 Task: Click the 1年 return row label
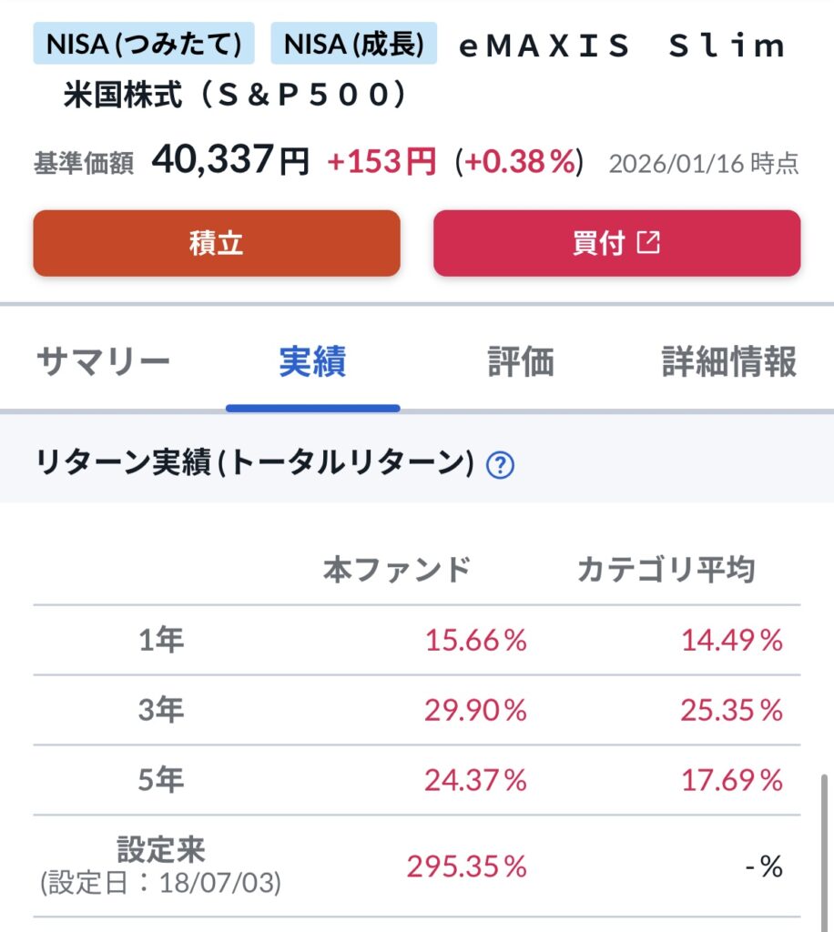(161, 641)
